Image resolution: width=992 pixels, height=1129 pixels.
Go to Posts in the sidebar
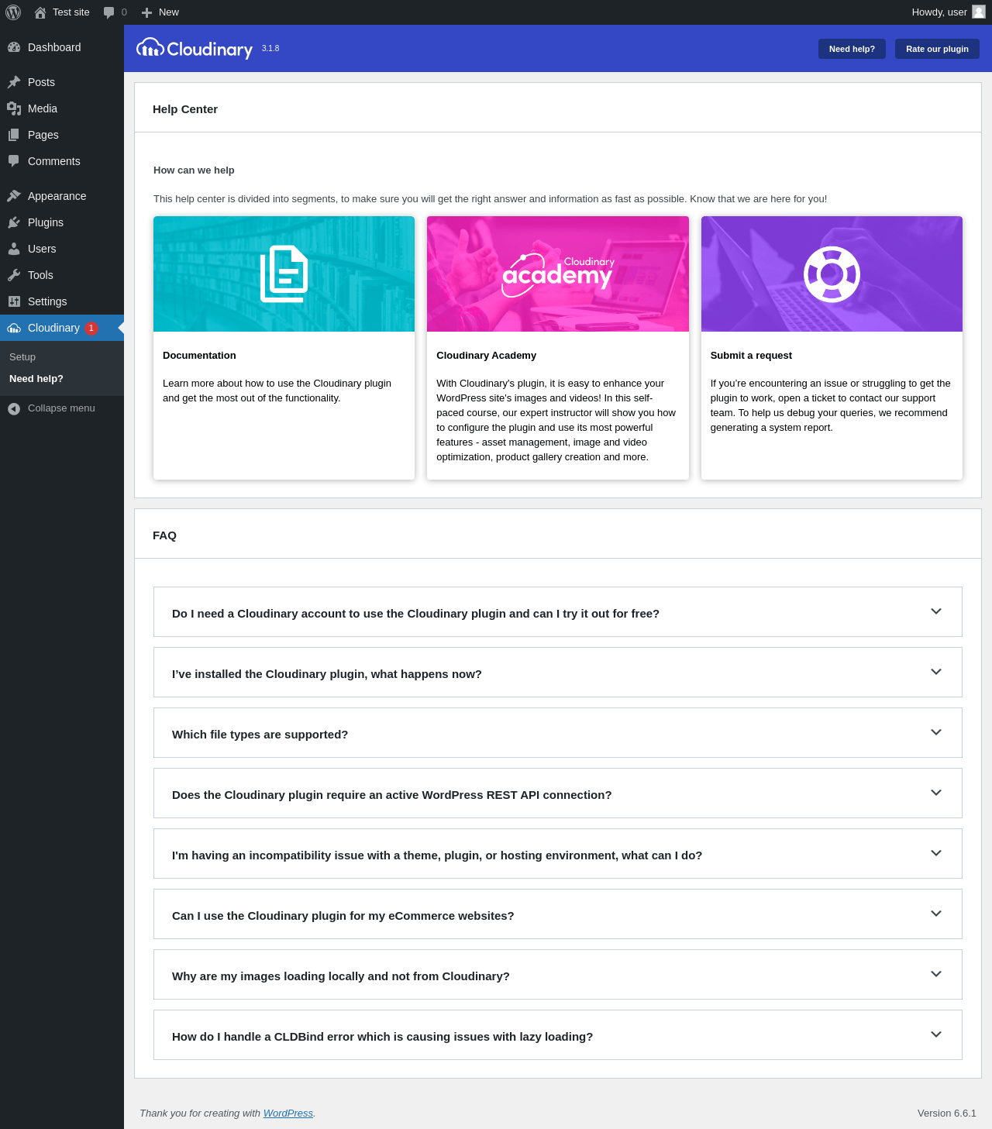coord(62,82)
